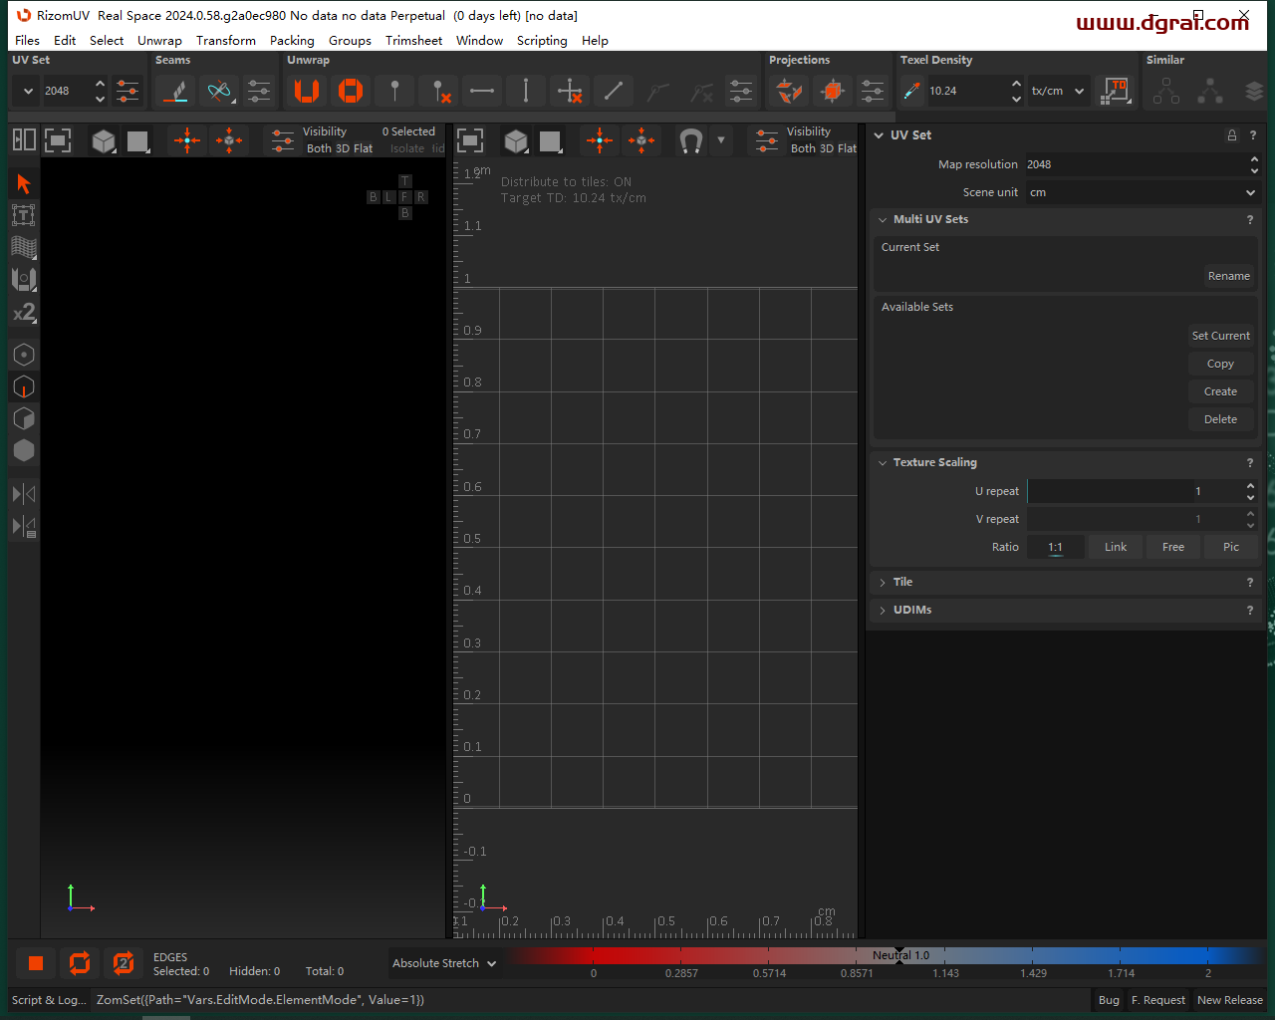This screenshot has height=1020, width=1275.
Task: Open the Transform menu
Action: 226,41
